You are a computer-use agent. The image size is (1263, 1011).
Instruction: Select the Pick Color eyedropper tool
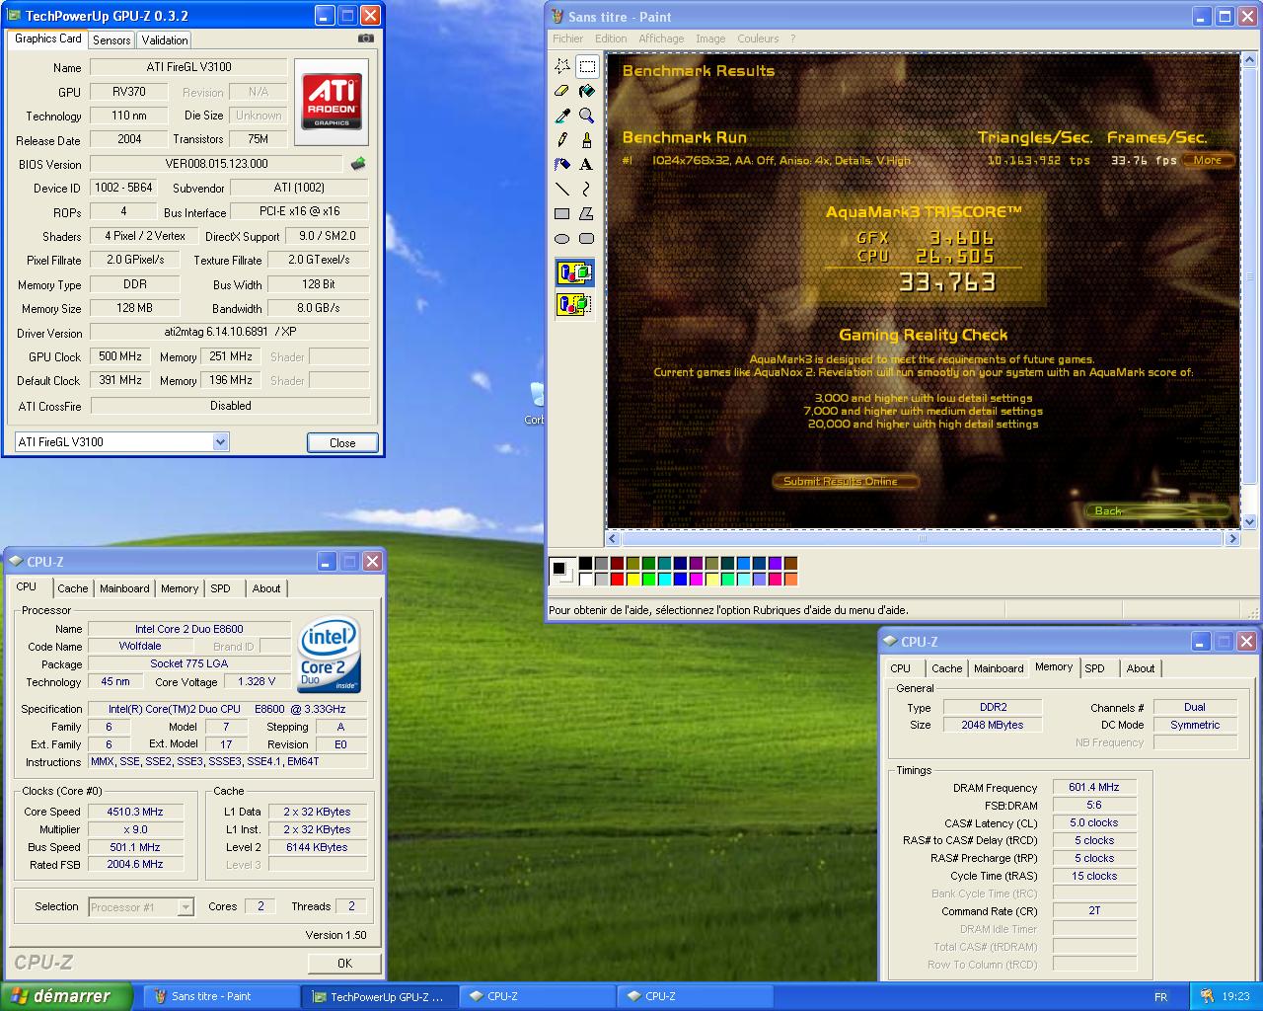click(x=562, y=116)
